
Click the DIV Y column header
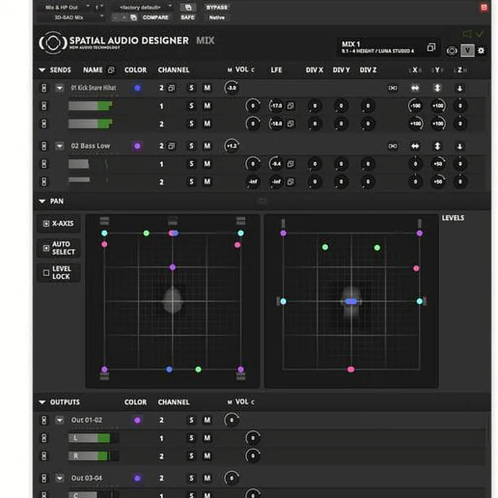point(341,70)
